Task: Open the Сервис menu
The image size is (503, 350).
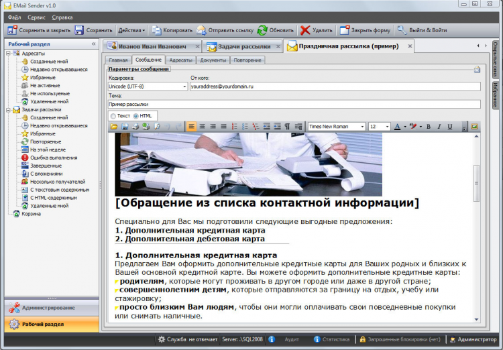Action: (36, 17)
